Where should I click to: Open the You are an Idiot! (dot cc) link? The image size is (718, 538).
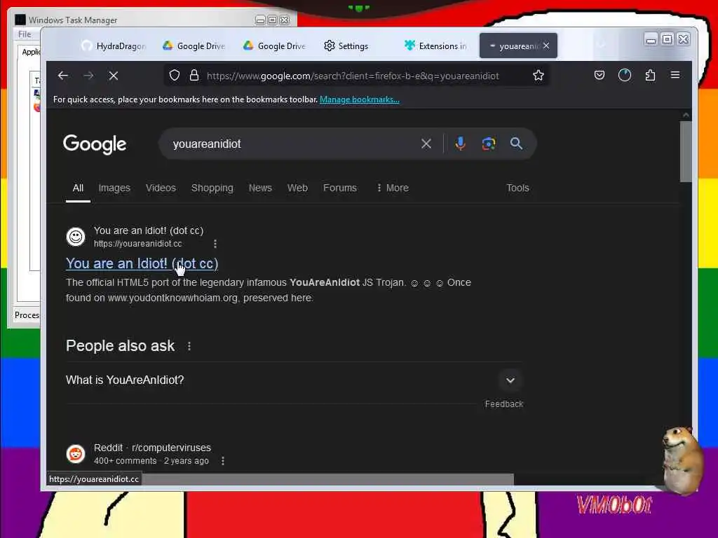pos(142,263)
